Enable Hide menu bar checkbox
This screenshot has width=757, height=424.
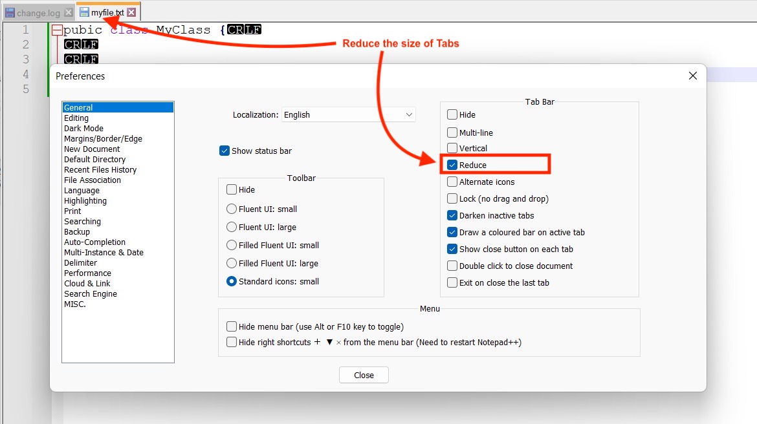click(232, 327)
